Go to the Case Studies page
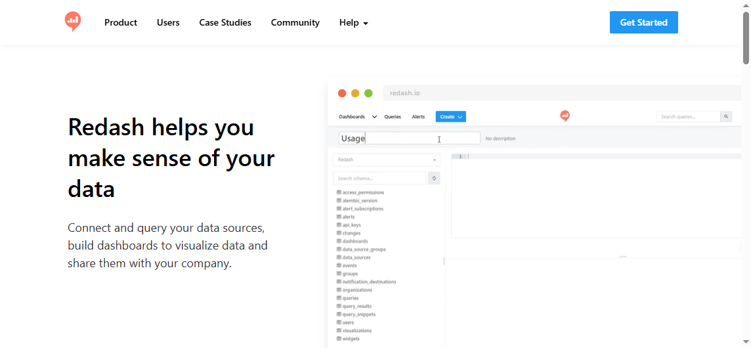Screen dimensions: 751x348 point(225,22)
